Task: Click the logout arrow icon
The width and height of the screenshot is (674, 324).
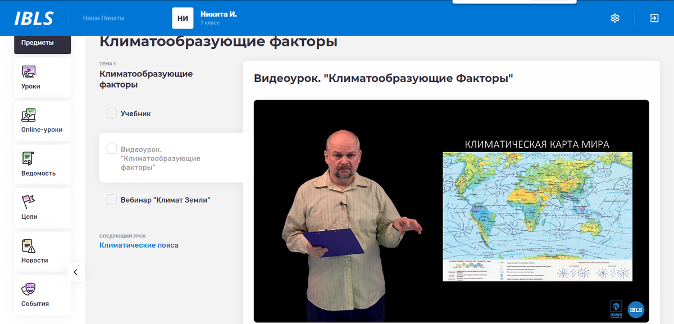Action: (x=653, y=17)
